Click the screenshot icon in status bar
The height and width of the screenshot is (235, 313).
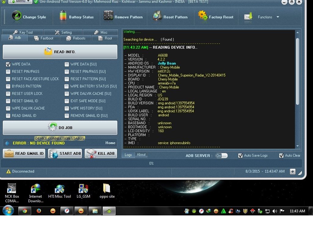click(x=293, y=171)
